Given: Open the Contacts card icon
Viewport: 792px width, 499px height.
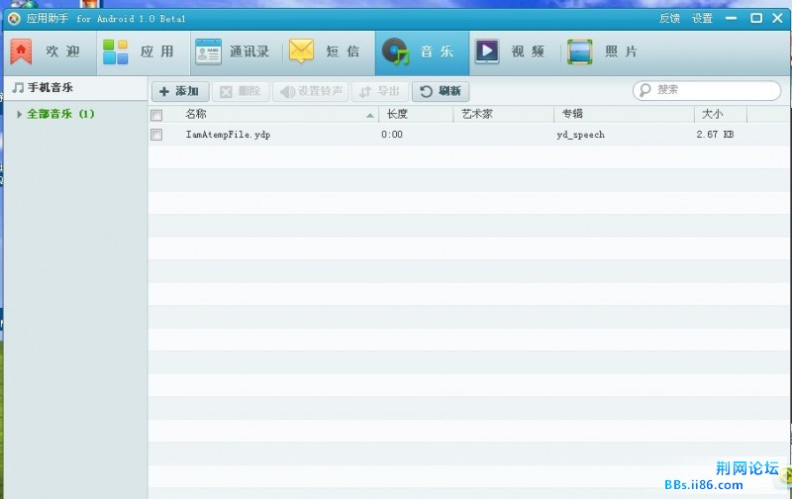Looking at the screenshot, I should [x=208, y=51].
